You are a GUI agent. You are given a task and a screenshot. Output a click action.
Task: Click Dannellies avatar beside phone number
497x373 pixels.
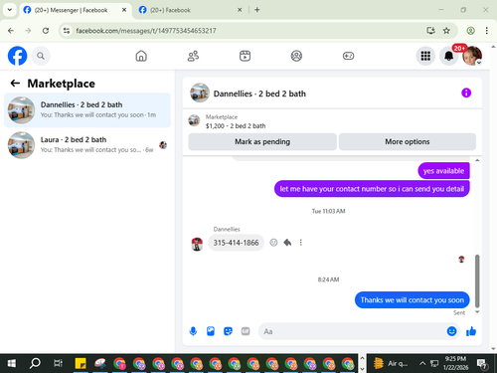(197, 244)
